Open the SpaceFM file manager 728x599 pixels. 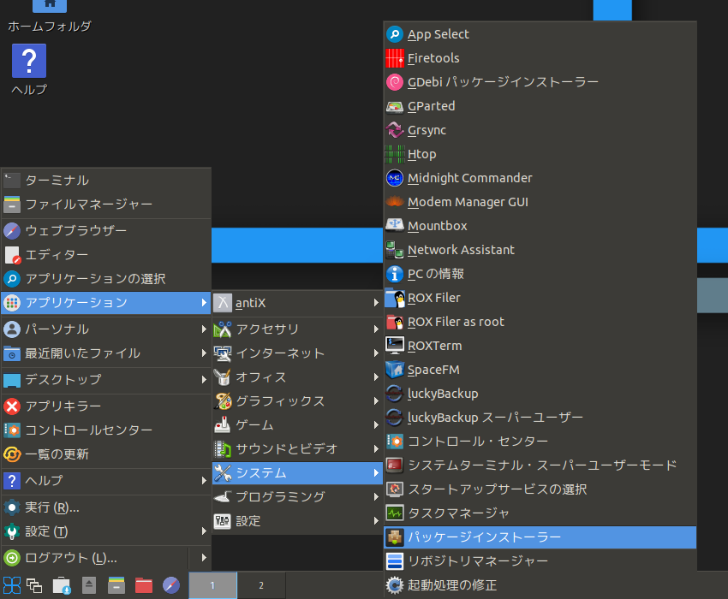(x=540, y=370)
